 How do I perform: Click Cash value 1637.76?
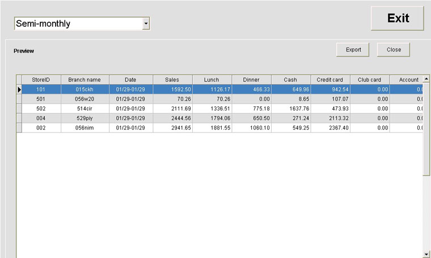(x=291, y=109)
